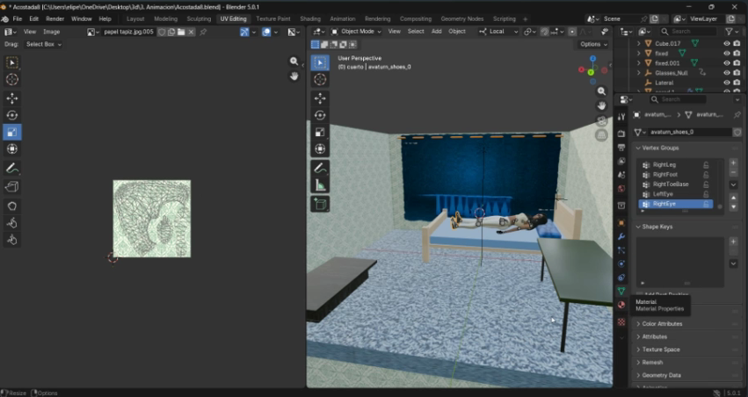Select the Rotate tool in UV editor

[12, 115]
